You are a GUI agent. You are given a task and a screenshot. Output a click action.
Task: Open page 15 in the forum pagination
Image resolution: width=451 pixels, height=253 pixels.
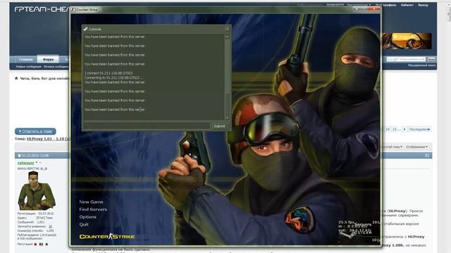pos(395,129)
